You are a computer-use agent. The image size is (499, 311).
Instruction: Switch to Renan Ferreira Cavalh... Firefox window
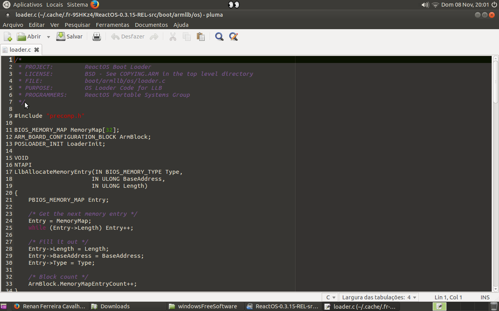(50, 306)
